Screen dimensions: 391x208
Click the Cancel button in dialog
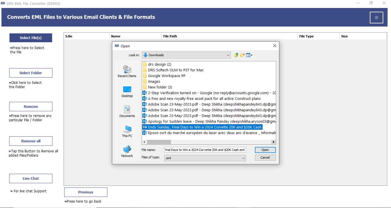[265, 157]
